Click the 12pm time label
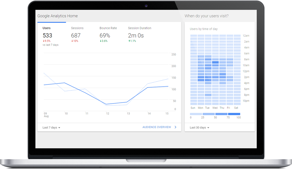This screenshot has height=169, width=292. tap(246, 71)
